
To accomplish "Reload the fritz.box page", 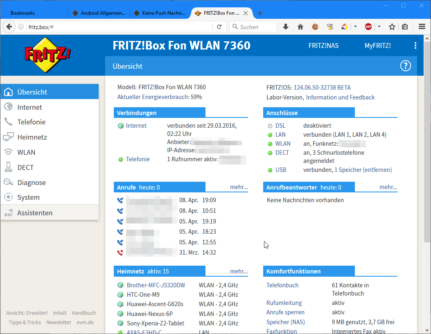I will click(x=219, y=27).
